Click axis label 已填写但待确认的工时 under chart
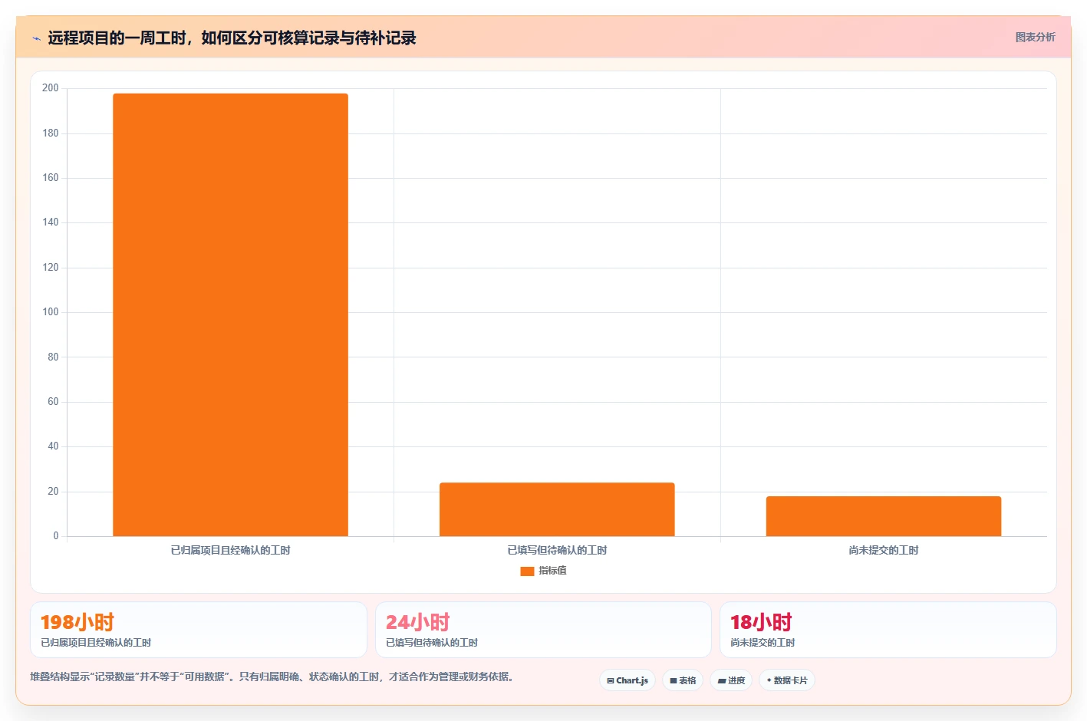 point(557,550)
